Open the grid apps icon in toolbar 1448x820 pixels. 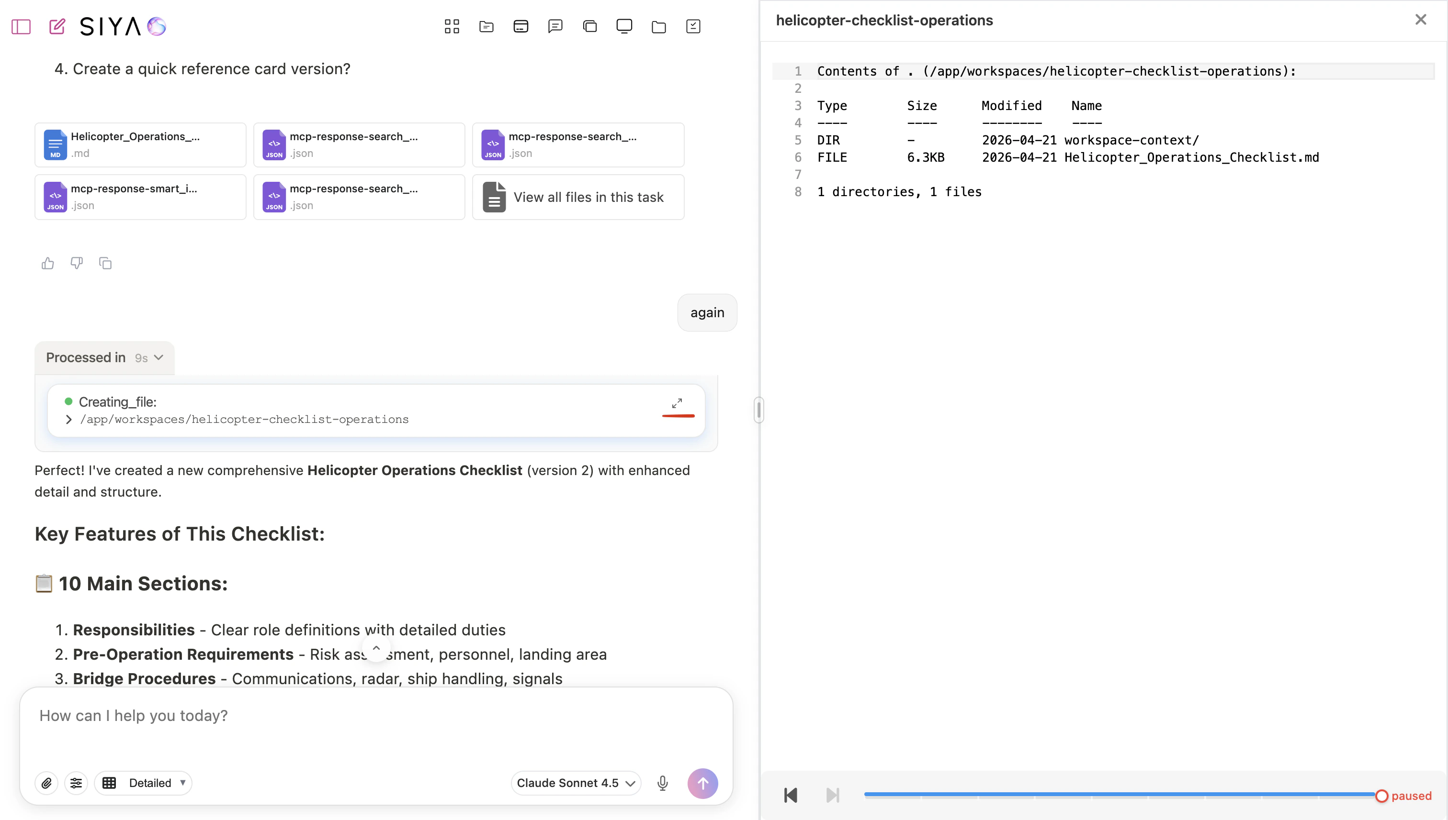(x=452, y=26)
